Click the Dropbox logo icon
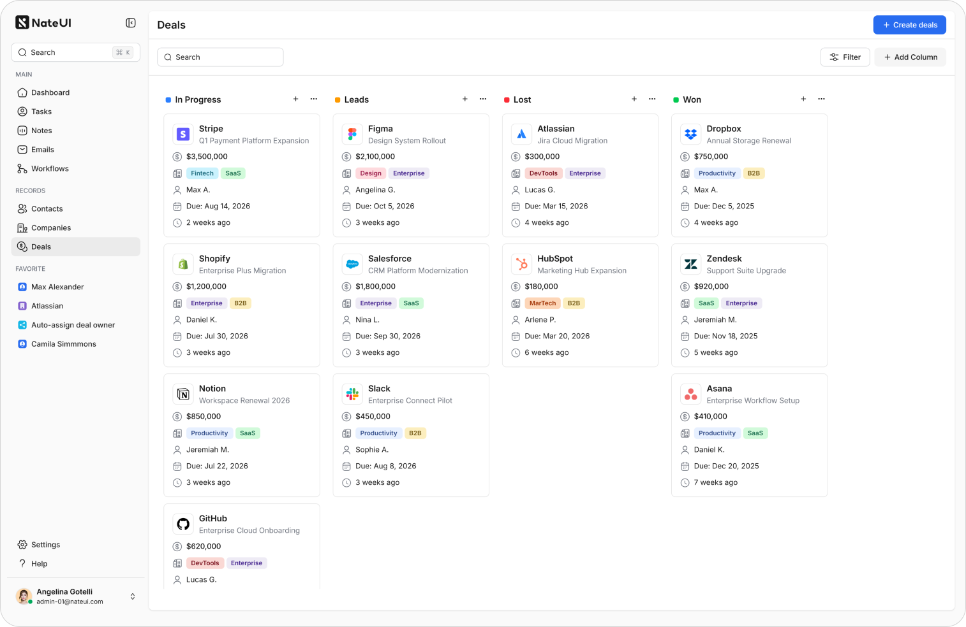The image size is (966, 627). tap(690, 134)
